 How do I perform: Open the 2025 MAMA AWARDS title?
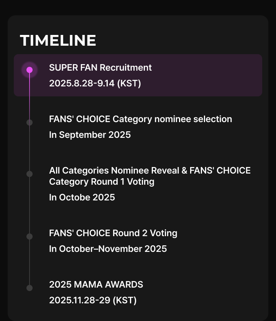[96, 285]
